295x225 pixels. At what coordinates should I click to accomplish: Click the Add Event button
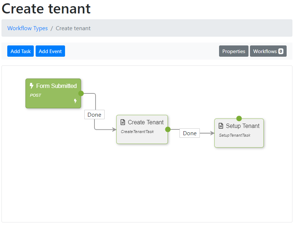50,51
